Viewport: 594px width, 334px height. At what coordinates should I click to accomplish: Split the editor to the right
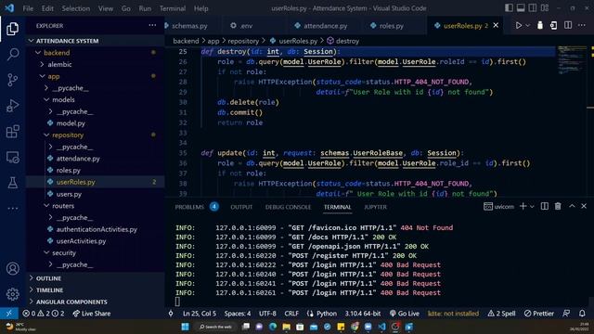click(568, 25)
